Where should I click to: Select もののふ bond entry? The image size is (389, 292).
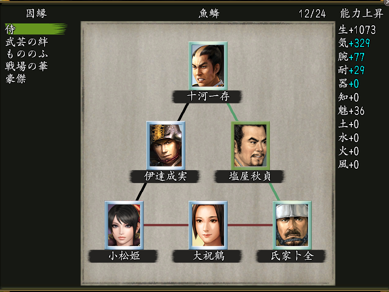(27, 54)
